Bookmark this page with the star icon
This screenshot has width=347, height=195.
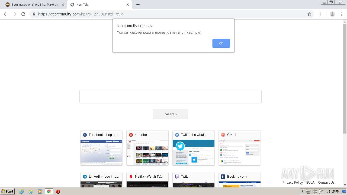pyautogui.click(x=309, y=14)
